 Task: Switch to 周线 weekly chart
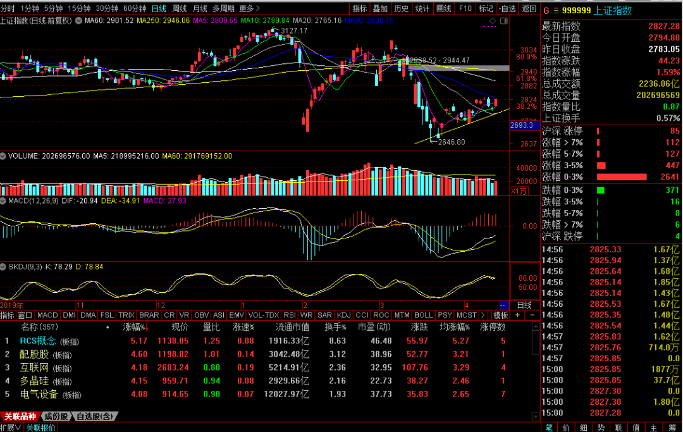[x=180, y=8]
